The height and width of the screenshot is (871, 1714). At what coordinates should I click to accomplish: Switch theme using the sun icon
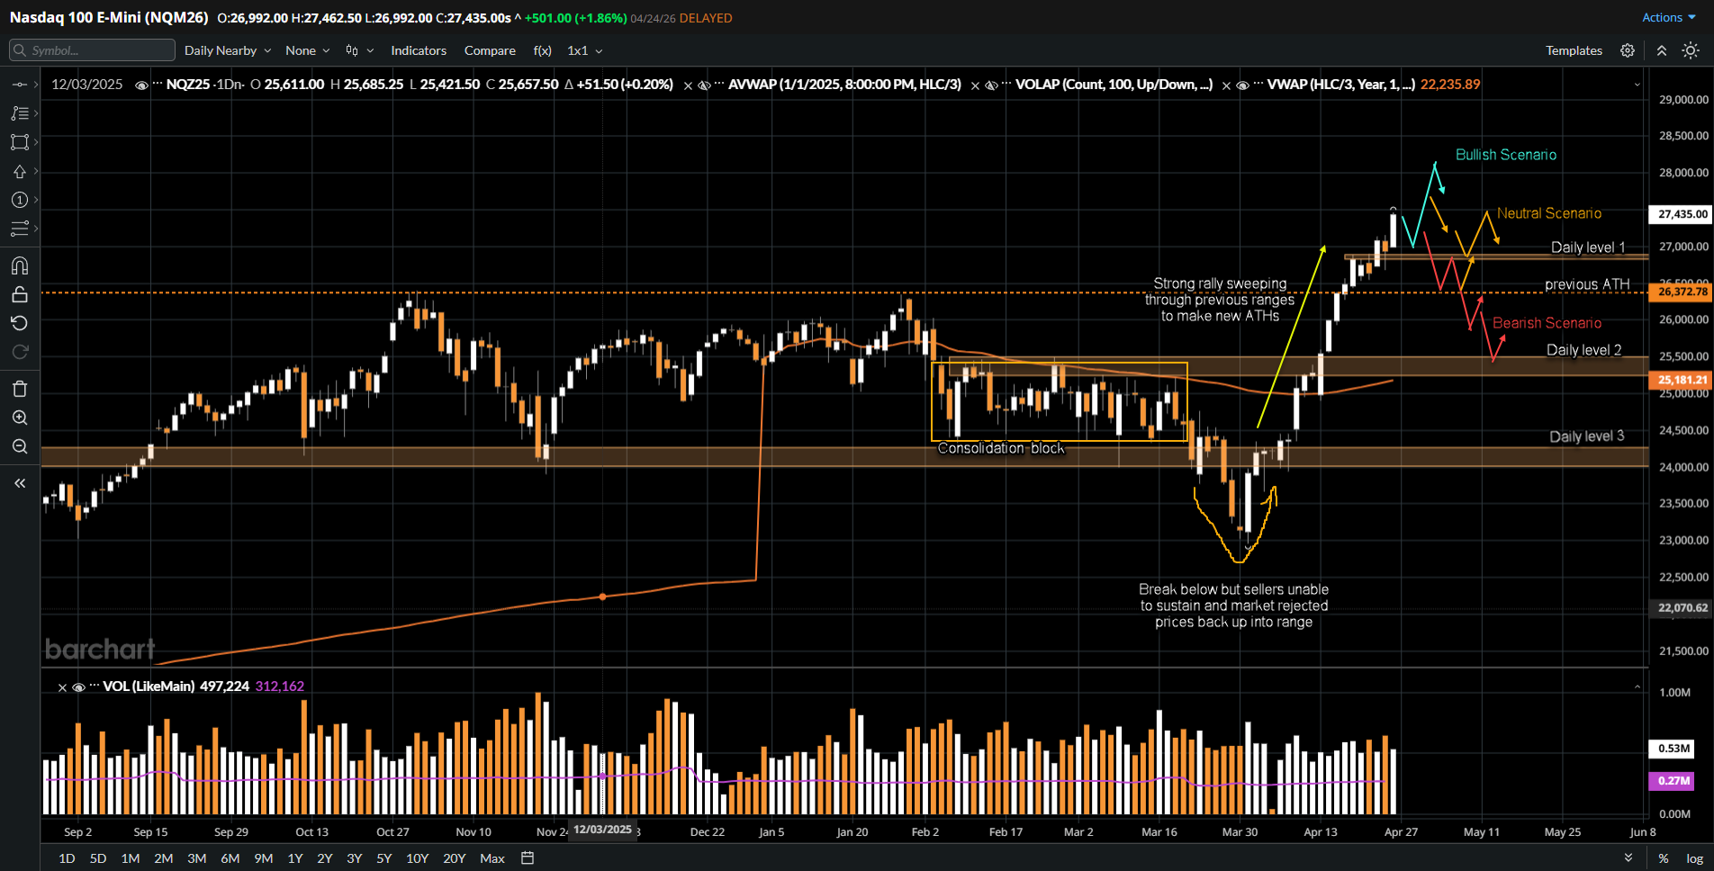coord(1691,50)
